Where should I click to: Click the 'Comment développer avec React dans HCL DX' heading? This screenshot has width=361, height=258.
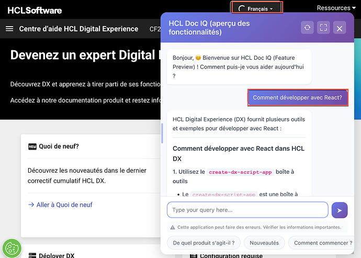[239, 153]
